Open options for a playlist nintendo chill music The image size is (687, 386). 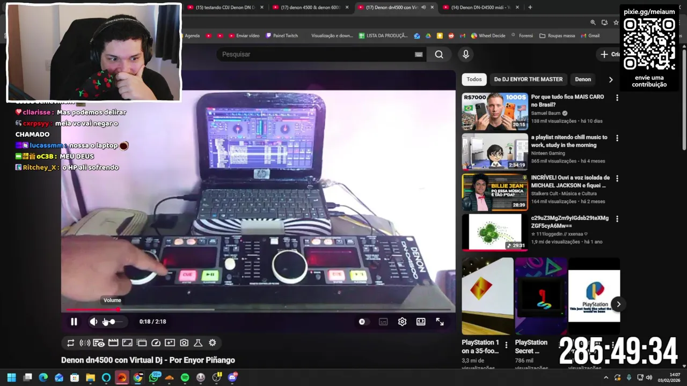click(x=617, y=138)
